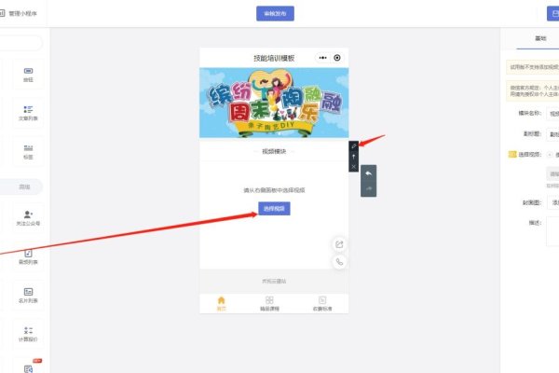Click the pencil edit icon beside video module
Screen dimensions: 559x373
pos(353,146)
